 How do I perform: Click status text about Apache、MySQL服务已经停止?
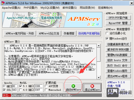point(42,95)
